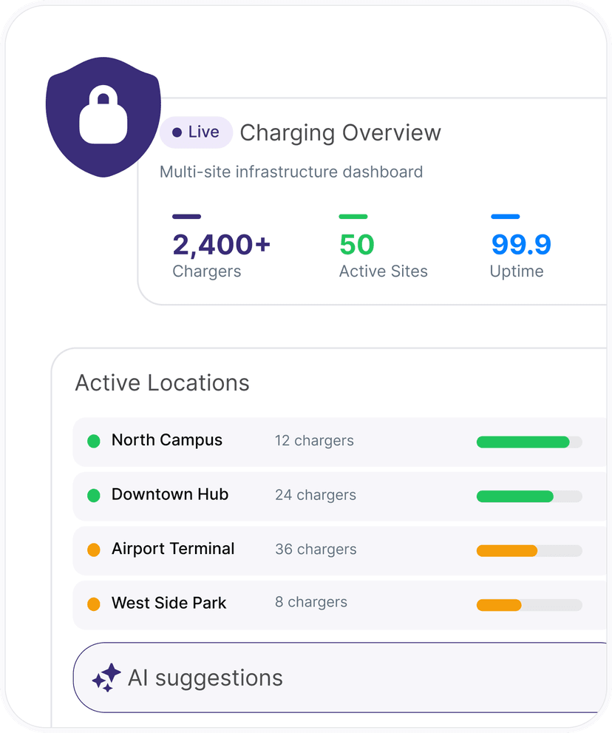Click the orange status dot for Airport Terminal
This screenshot has height=733, width=612.
click(94, 550)
